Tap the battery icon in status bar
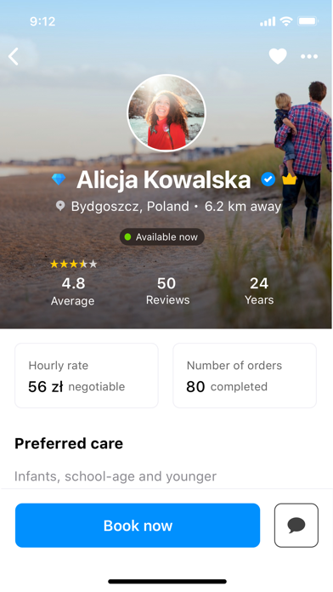Image resolution: width=333 pixels, height=592 pixels. [308, 21]
